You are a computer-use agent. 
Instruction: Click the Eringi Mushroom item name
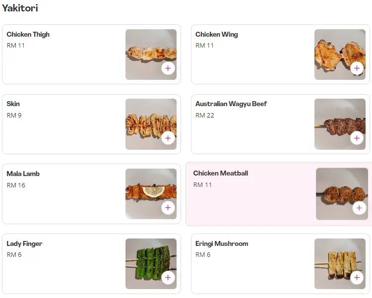click(222, 244)
